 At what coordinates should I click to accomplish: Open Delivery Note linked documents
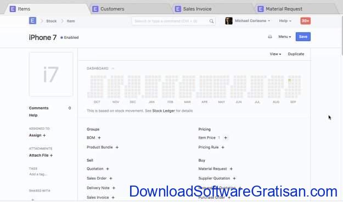[98, 188]
